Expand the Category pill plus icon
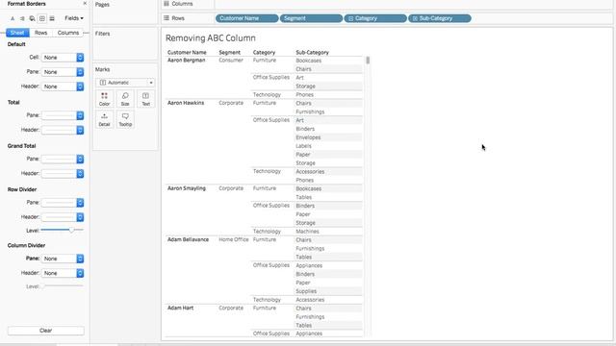The width and height of the screenshot is (616, 346). pos(350,18)
